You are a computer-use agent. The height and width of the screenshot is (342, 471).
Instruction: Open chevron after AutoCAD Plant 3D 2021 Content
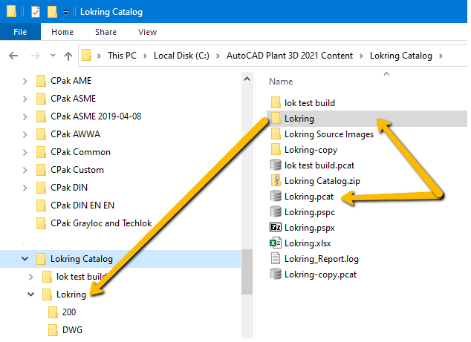(361, 56)
